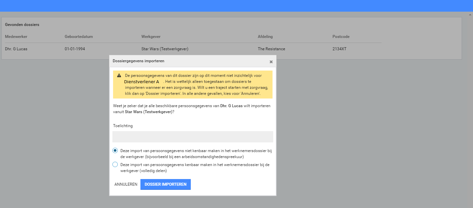This screenshot has height=208, width=473.
Task: Select 'kenbaar maken (volledig delen)' radio option
Action: pyautogui.click(x=115, y=164)
